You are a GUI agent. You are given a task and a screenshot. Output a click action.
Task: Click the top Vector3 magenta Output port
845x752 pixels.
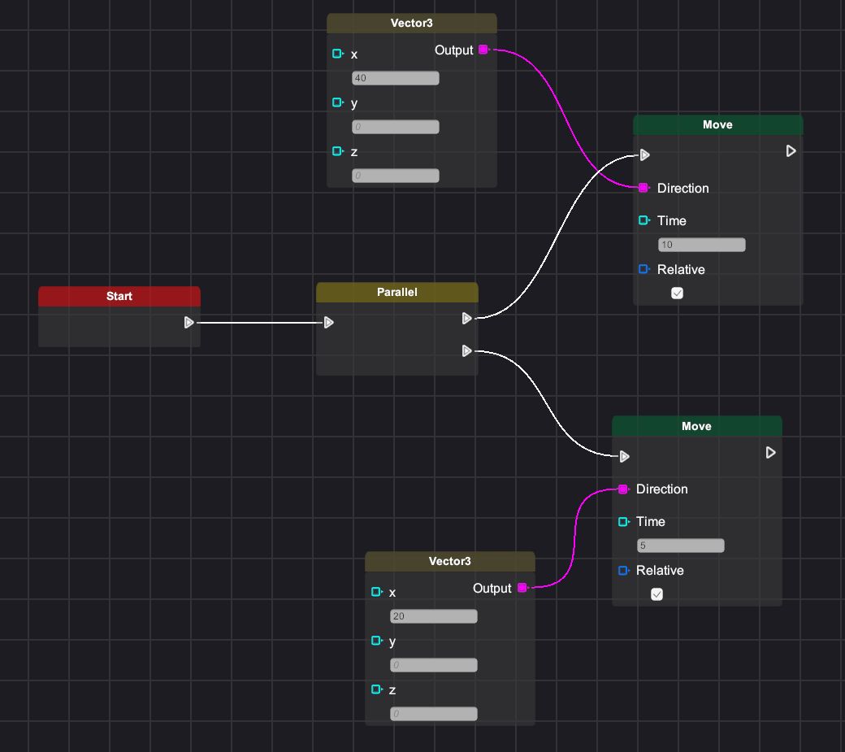[483, 50]
